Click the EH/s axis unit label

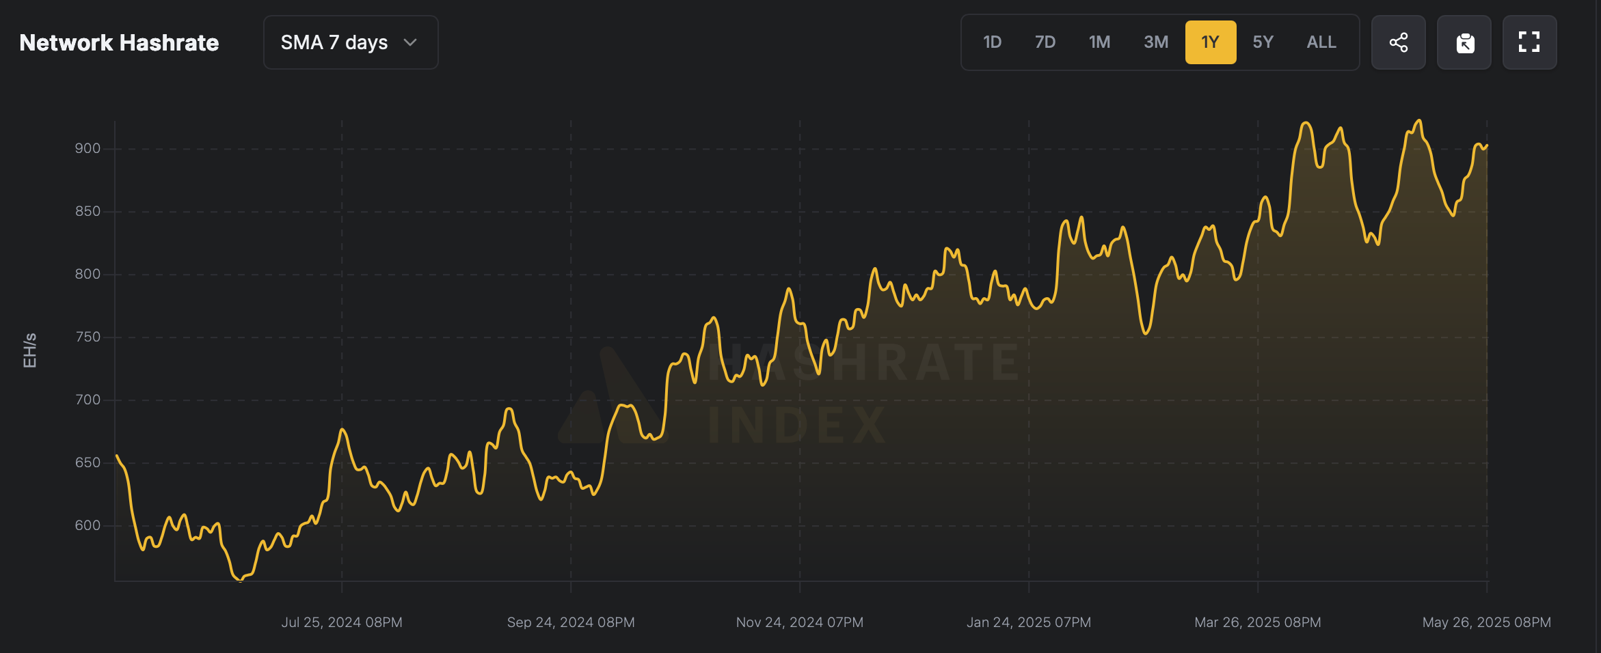(29, 350)
